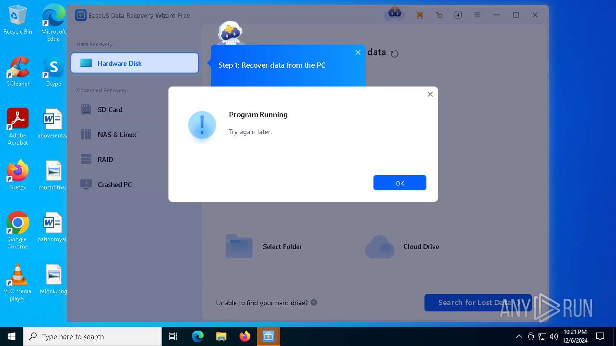Screen dimensions: 616x346
Task: Click the SD Card icon
Action: (x=86, y=110)
